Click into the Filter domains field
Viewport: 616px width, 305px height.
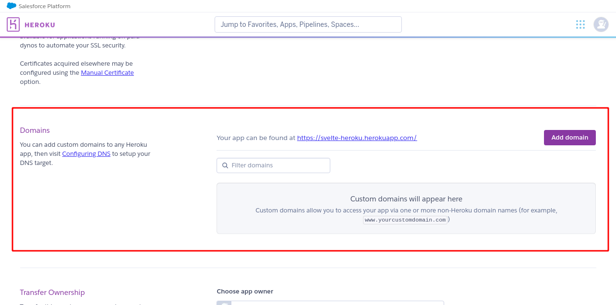(278, 165)
